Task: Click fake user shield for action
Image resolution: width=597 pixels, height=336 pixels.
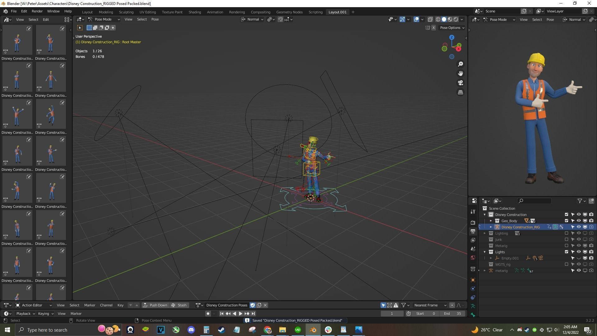Action: coord(252,305)
